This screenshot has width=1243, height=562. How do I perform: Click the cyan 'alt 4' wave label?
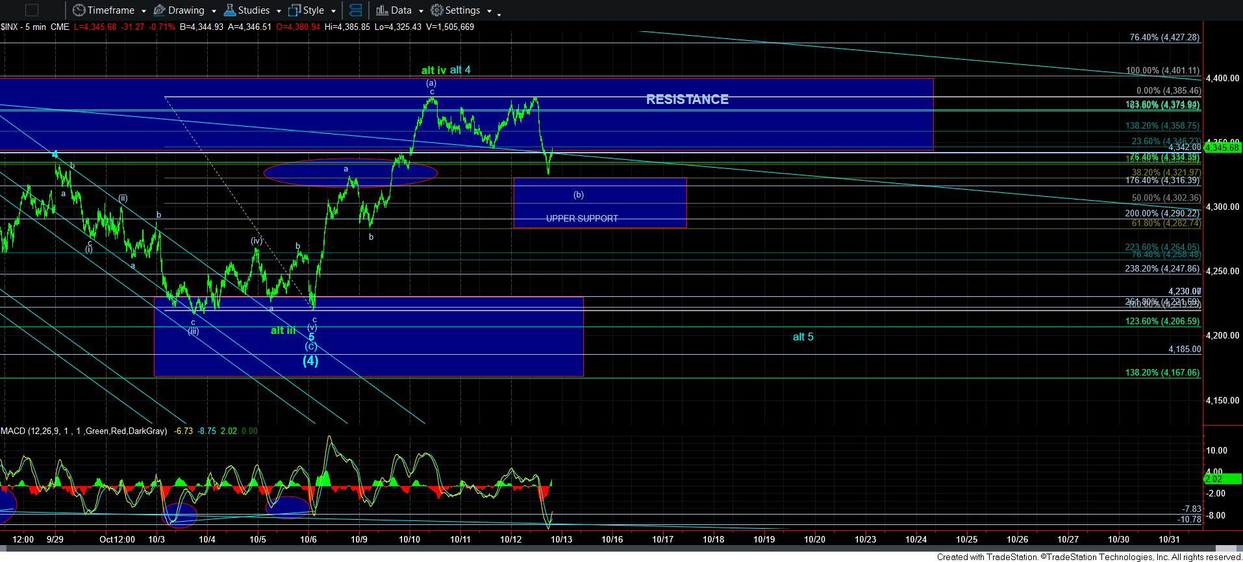(460, 70)
